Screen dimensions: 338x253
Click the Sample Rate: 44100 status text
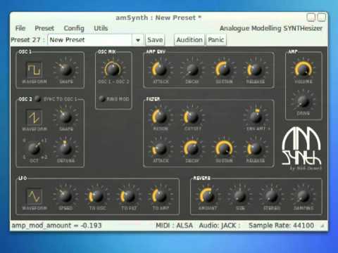281,226
